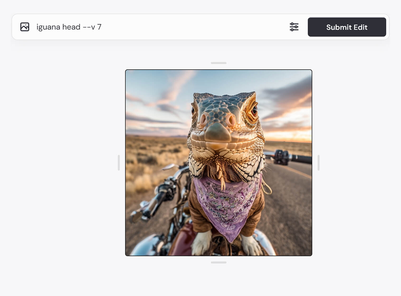
Task: Click the Submit Edit button
Action: [x=347, y=27]
